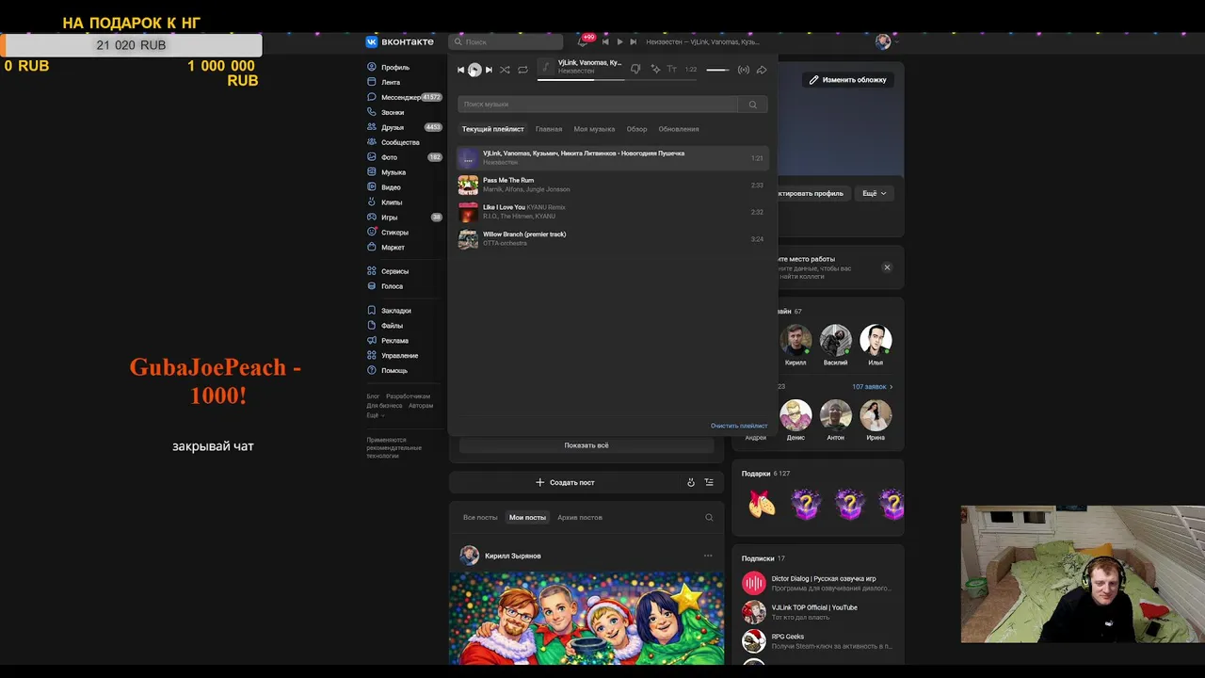Open Стикеры in the sidebar
Viewport: 1205px width, 678px height.
(388, 233)
